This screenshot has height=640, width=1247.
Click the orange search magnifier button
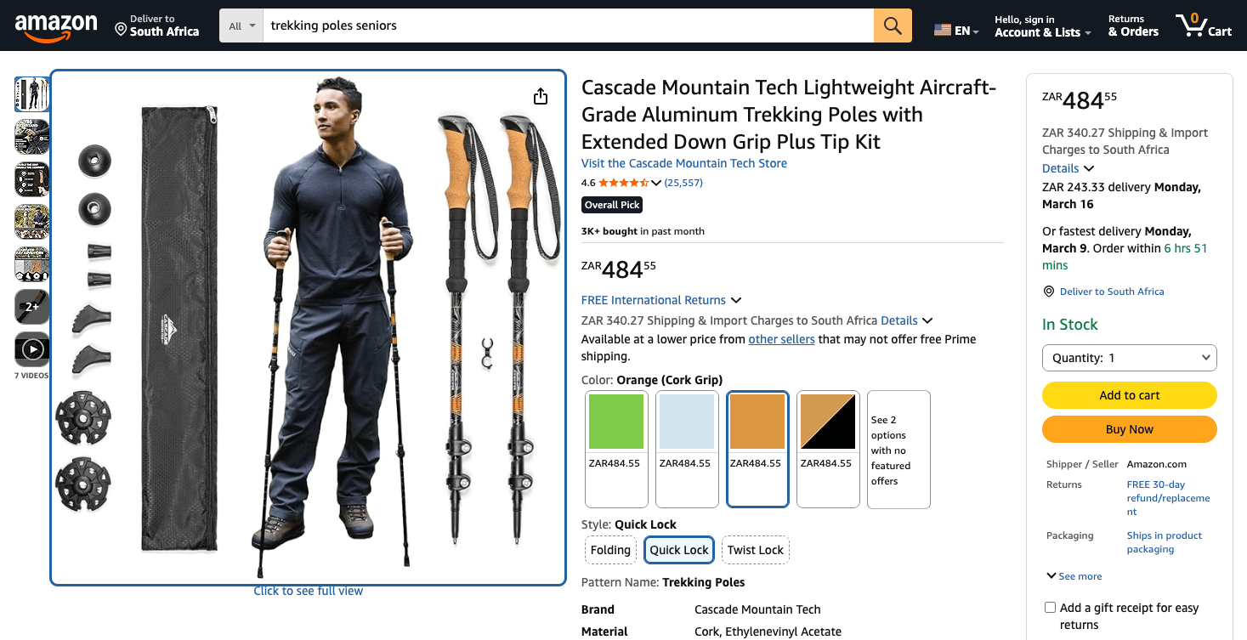893,25
